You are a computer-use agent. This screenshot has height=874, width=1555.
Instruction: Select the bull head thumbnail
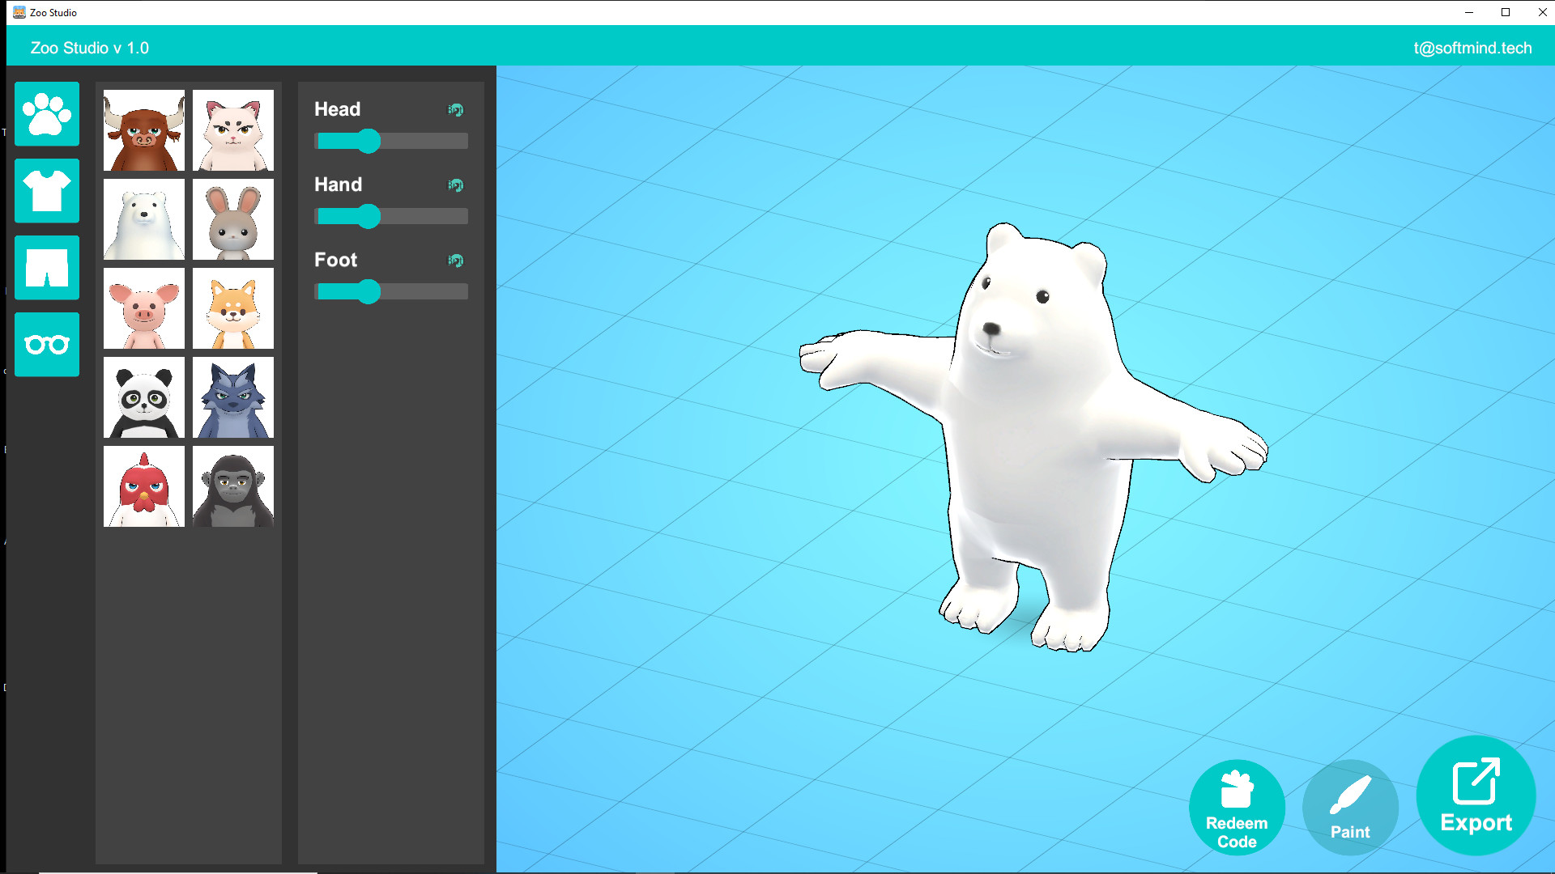[143, 130]
